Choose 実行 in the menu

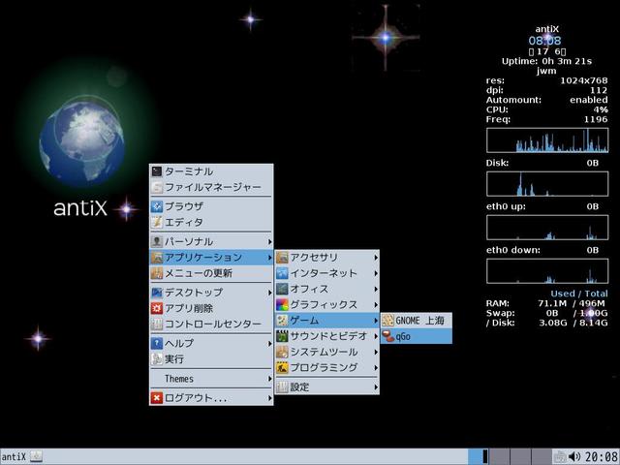tap(211, 359)
